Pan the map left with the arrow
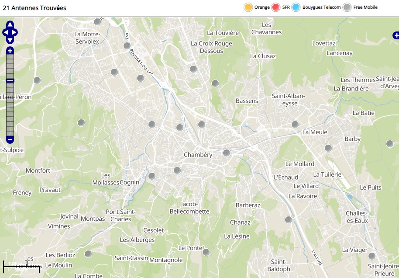399x278 pixels. tap(5, 32)
